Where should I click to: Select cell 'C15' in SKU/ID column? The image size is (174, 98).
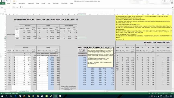click(x=10, y=82)
